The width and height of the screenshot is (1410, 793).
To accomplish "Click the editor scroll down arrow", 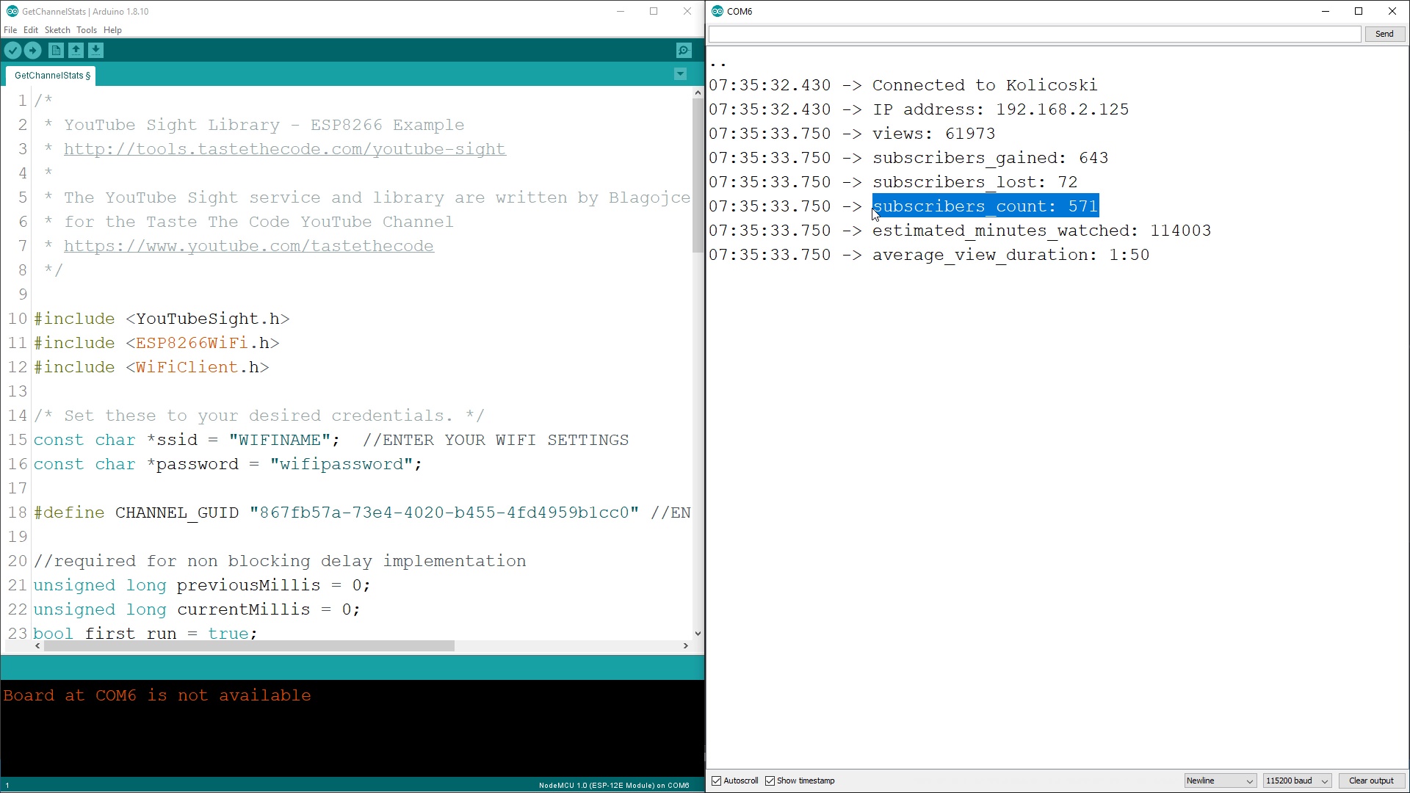I will click(x=698, y=633).
